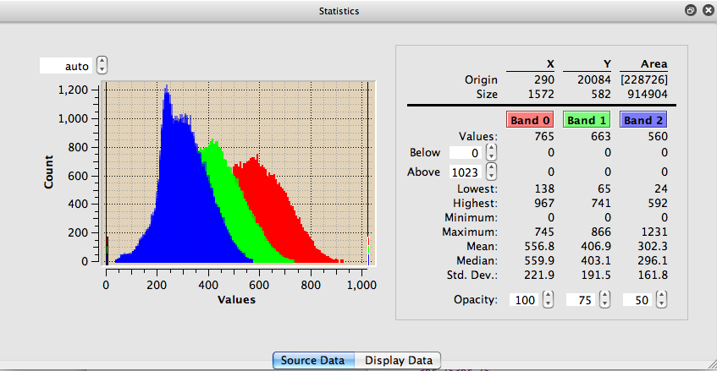The height and width of the screenshot is (371, 717).
Task: Toggle the red Band 0 button
Action: pyautogui.click(x=529, y=120)
